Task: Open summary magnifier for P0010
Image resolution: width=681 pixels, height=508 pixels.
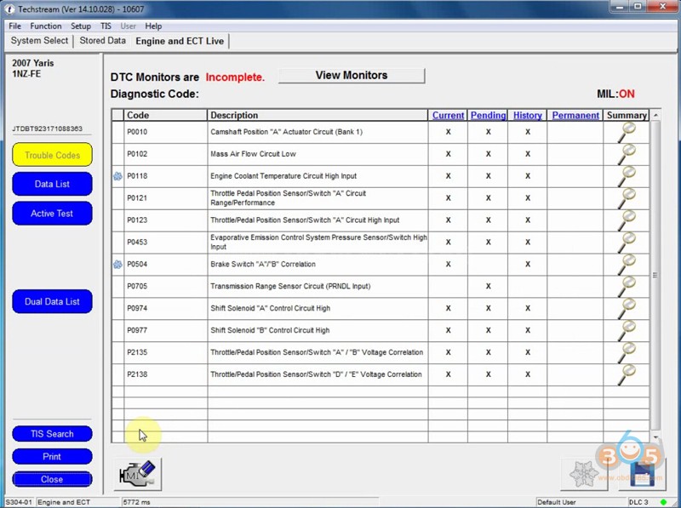Action: click(627, 133)
